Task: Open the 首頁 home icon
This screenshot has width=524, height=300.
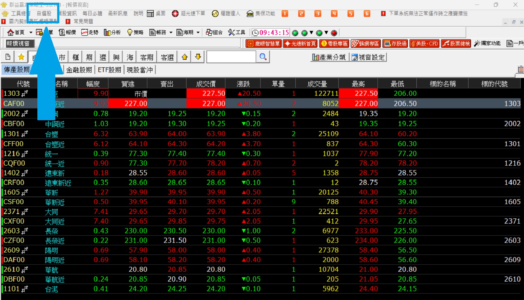Action: [x=16, y=32]
